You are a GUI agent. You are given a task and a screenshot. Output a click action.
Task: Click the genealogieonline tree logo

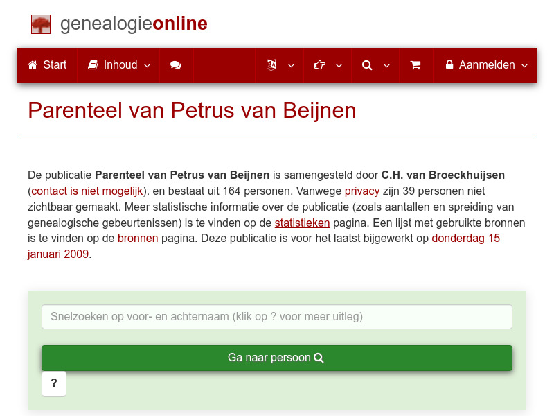click(x=41, y=24)
